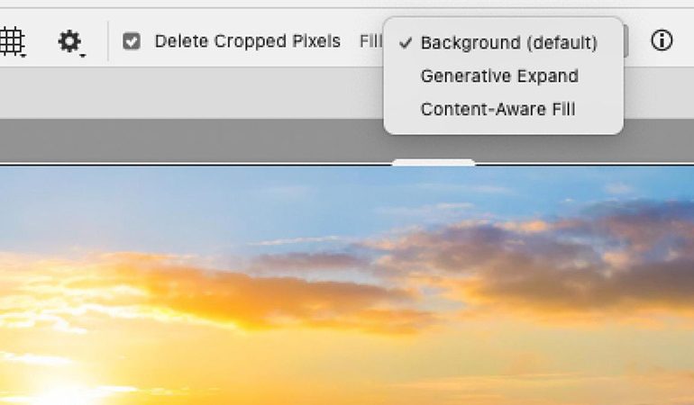
Task: Click the Fill dropdown edge behind the menu
Action: pos(626,41)
